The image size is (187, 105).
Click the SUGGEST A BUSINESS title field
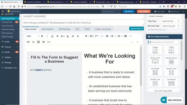pos(83,16)
